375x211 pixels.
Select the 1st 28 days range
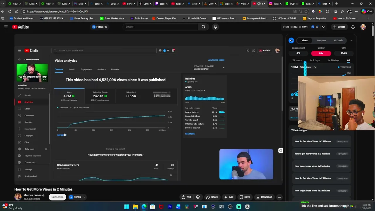click(333, 60)
